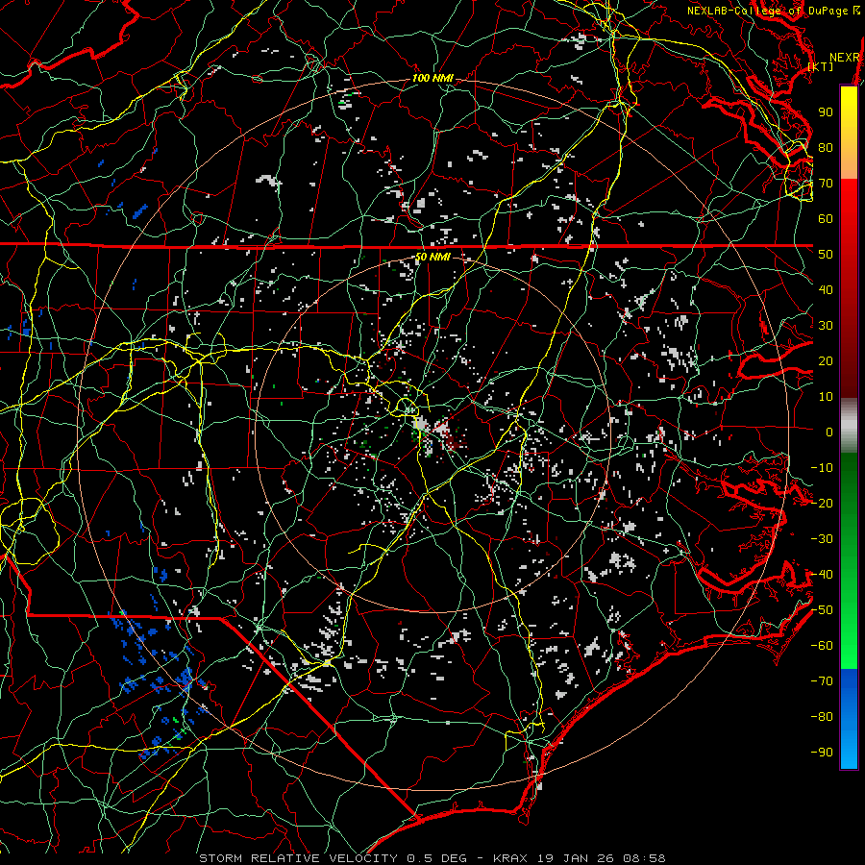The height and width of the screenshot is (865, 865).
Task: Click the -20 value on the velocity scale
Action: [x=822, y=503]
